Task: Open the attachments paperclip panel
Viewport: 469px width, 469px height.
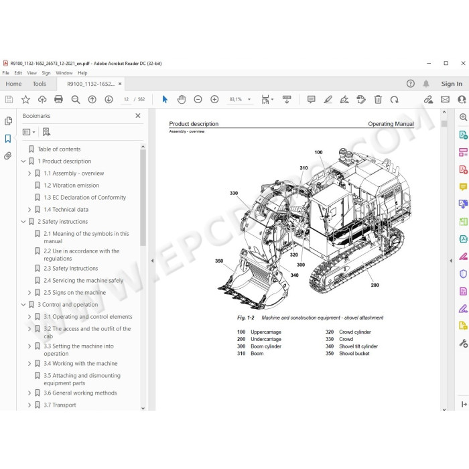Action: click(8, 155)
